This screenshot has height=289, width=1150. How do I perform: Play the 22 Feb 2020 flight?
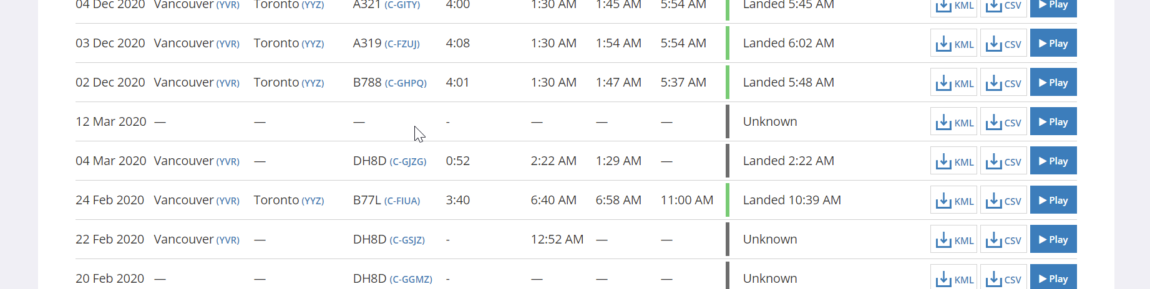[1053, 239]
